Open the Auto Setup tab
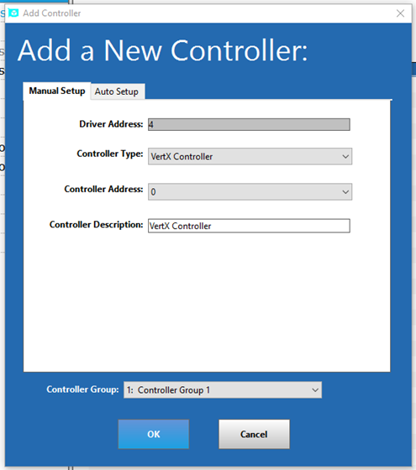The height and width of the screenshot is (470, 416). coord(117,91)
